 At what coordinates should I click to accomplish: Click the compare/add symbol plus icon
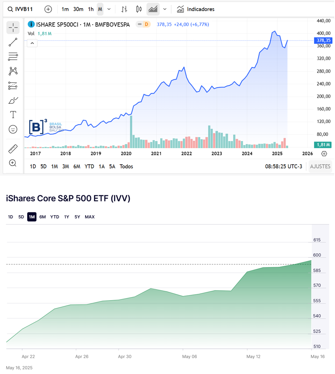48,9
